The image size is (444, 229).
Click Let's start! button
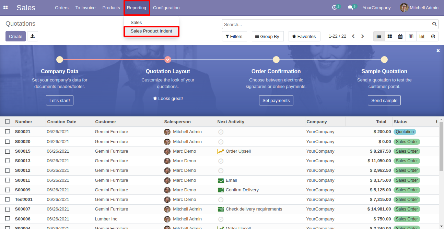tap(60, 100)
